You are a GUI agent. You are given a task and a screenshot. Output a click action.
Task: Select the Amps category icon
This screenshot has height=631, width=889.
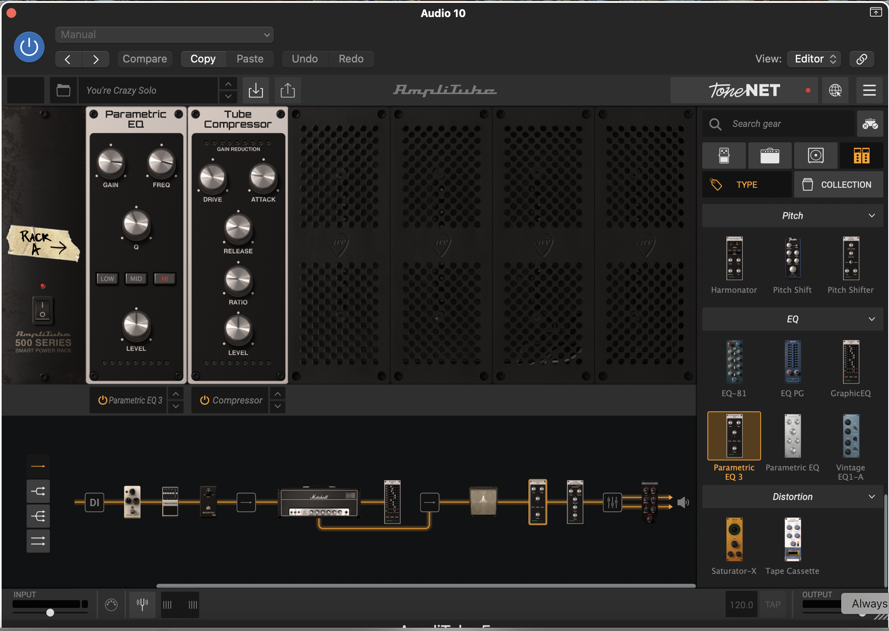770,155
